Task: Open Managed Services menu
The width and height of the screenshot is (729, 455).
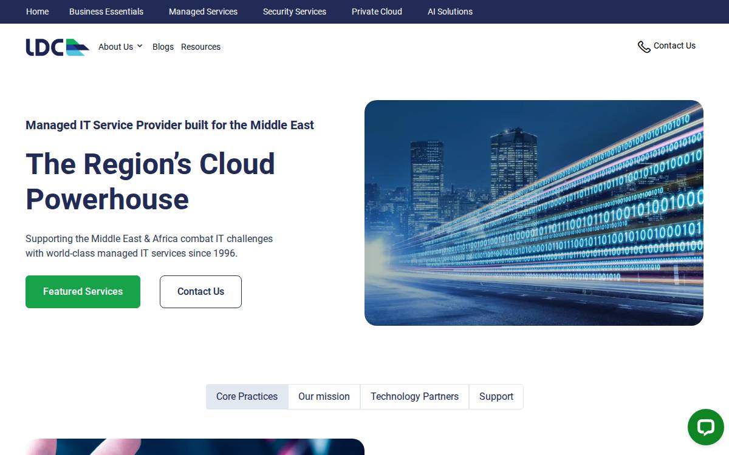Action: tap(203, 12)
